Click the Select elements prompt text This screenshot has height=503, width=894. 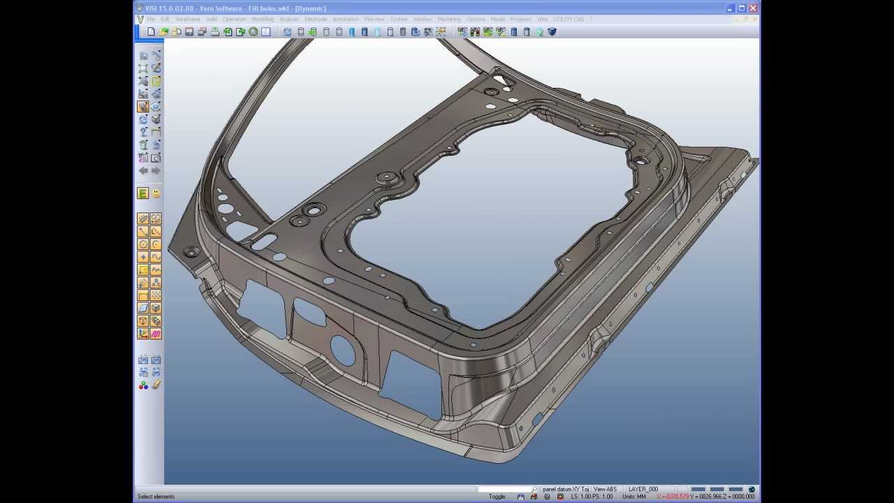pyautogui.click(x=156, y=497)
